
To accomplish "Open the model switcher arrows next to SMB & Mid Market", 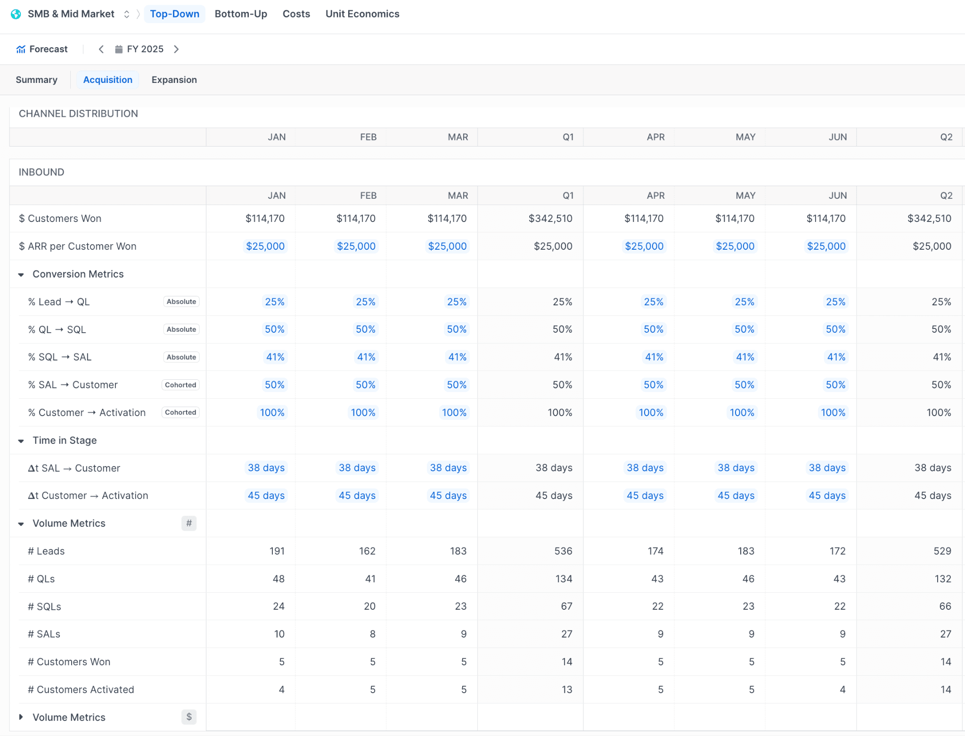I will pos(126,14).
